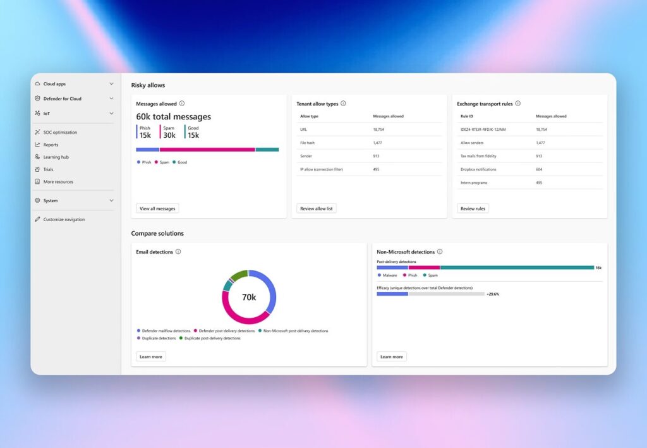Click the info icon beside Messages allowed
The image size is (647, 448).
click(x=182, y=104)
